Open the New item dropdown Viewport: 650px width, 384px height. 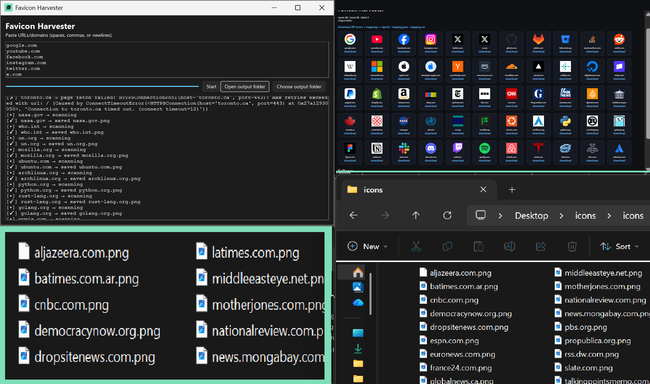pos(368,246)
